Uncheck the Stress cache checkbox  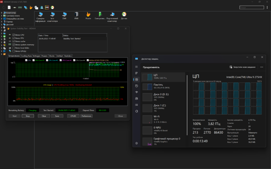[x=14, y=41]
